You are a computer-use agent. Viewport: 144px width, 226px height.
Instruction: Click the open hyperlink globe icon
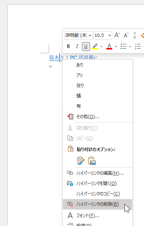tap(70, 184)
